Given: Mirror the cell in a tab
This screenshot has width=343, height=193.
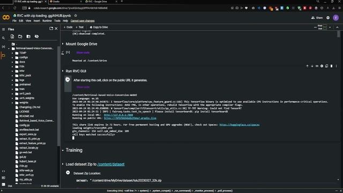Looking at the screenshot, I should point(326,66).
